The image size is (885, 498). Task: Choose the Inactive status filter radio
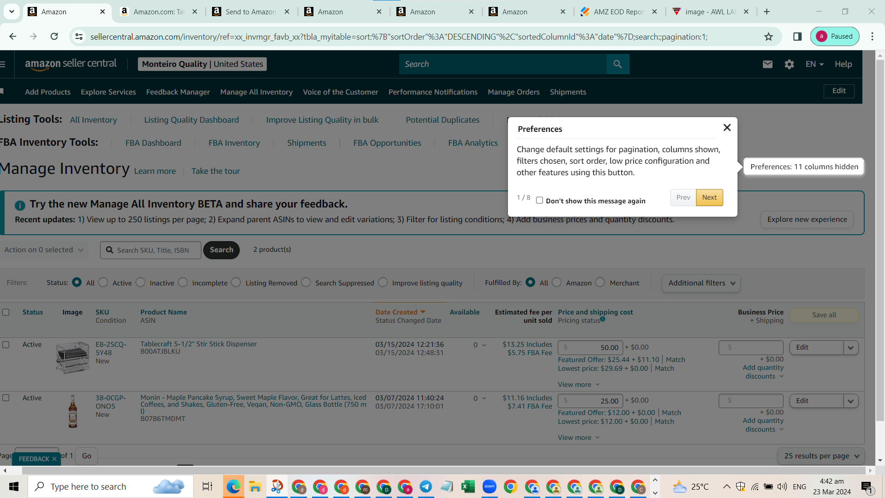(141, 282)
